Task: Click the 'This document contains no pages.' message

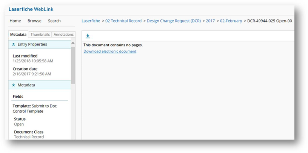Action: coord(113,45)
